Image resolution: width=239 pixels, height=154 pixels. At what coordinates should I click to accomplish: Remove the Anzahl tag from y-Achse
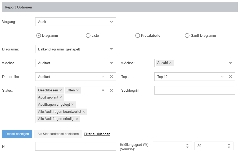coord(170,63)
